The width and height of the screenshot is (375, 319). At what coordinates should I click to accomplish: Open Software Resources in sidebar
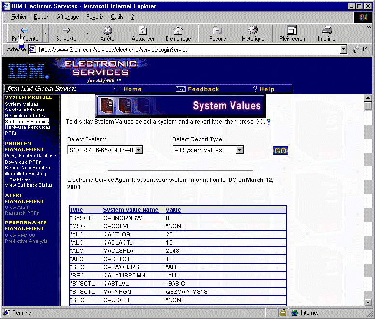pyautogui.click(x=27, y=121)
